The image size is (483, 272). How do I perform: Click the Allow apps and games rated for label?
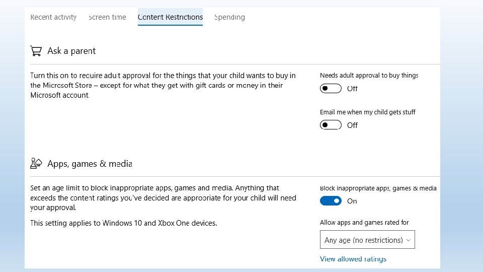click(x=364, y=223)
